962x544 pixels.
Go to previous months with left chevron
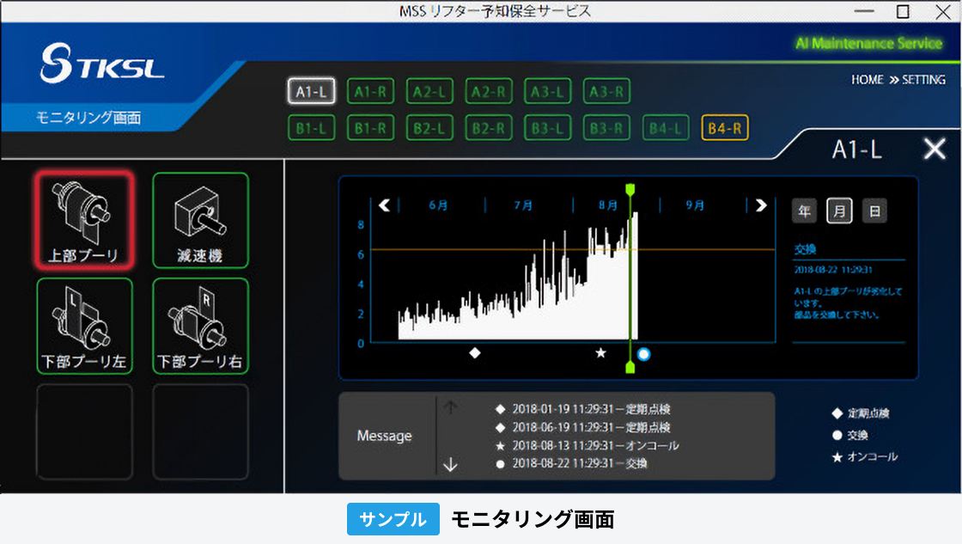(384, 205)
